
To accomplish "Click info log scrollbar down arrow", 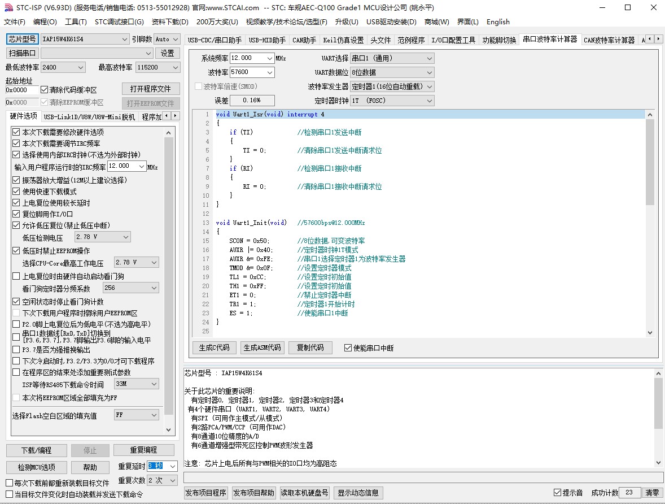I will pyautogui.click(x=658, y=463).
